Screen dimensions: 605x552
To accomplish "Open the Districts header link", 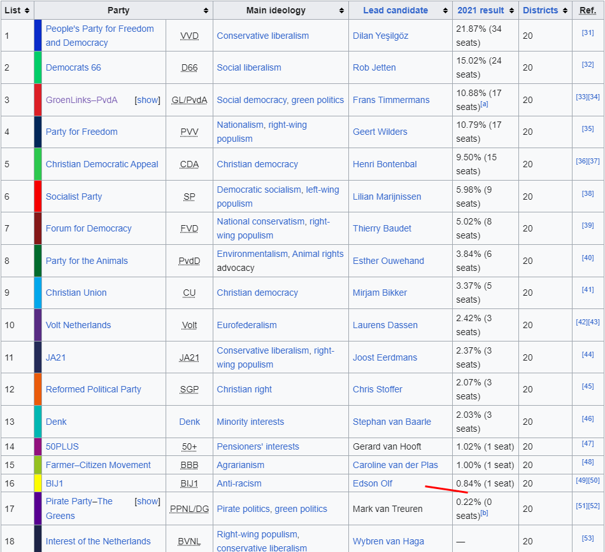I will click(541, 10).
